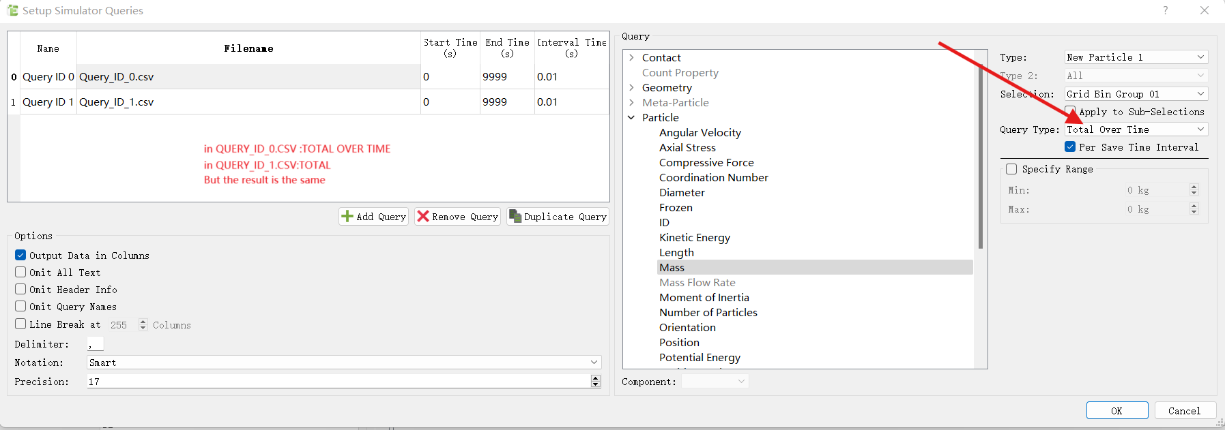Select row header 0 in query table

pyautogui.click(x=14, y=76)
